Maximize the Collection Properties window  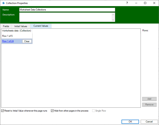tap(145, 3)
